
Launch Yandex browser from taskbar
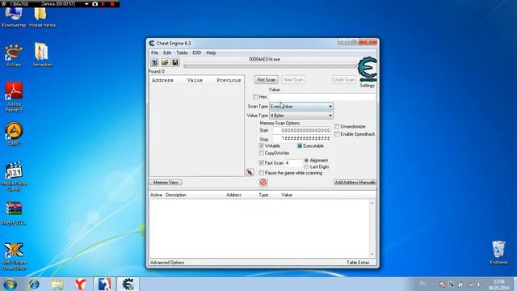click(x=81, y=284)
